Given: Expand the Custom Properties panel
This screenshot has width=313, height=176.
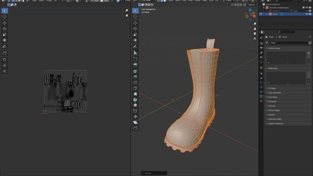Looking at the screenshot, I should coord(289,123).
